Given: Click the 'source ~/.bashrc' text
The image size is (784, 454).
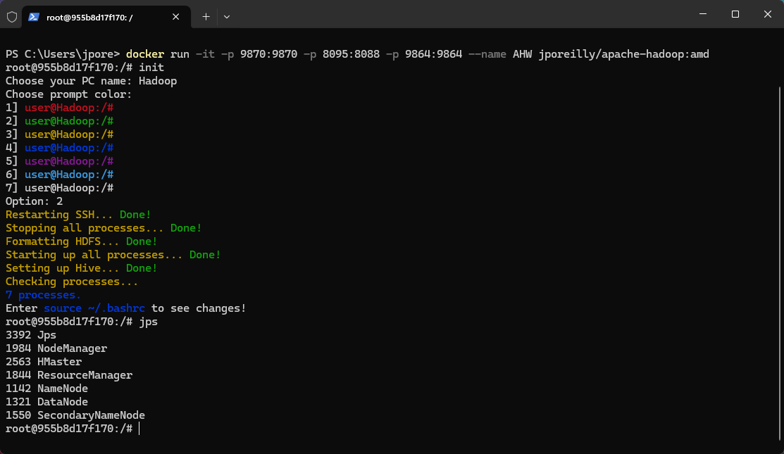Looking at the screenshot, I should (94, 308).
